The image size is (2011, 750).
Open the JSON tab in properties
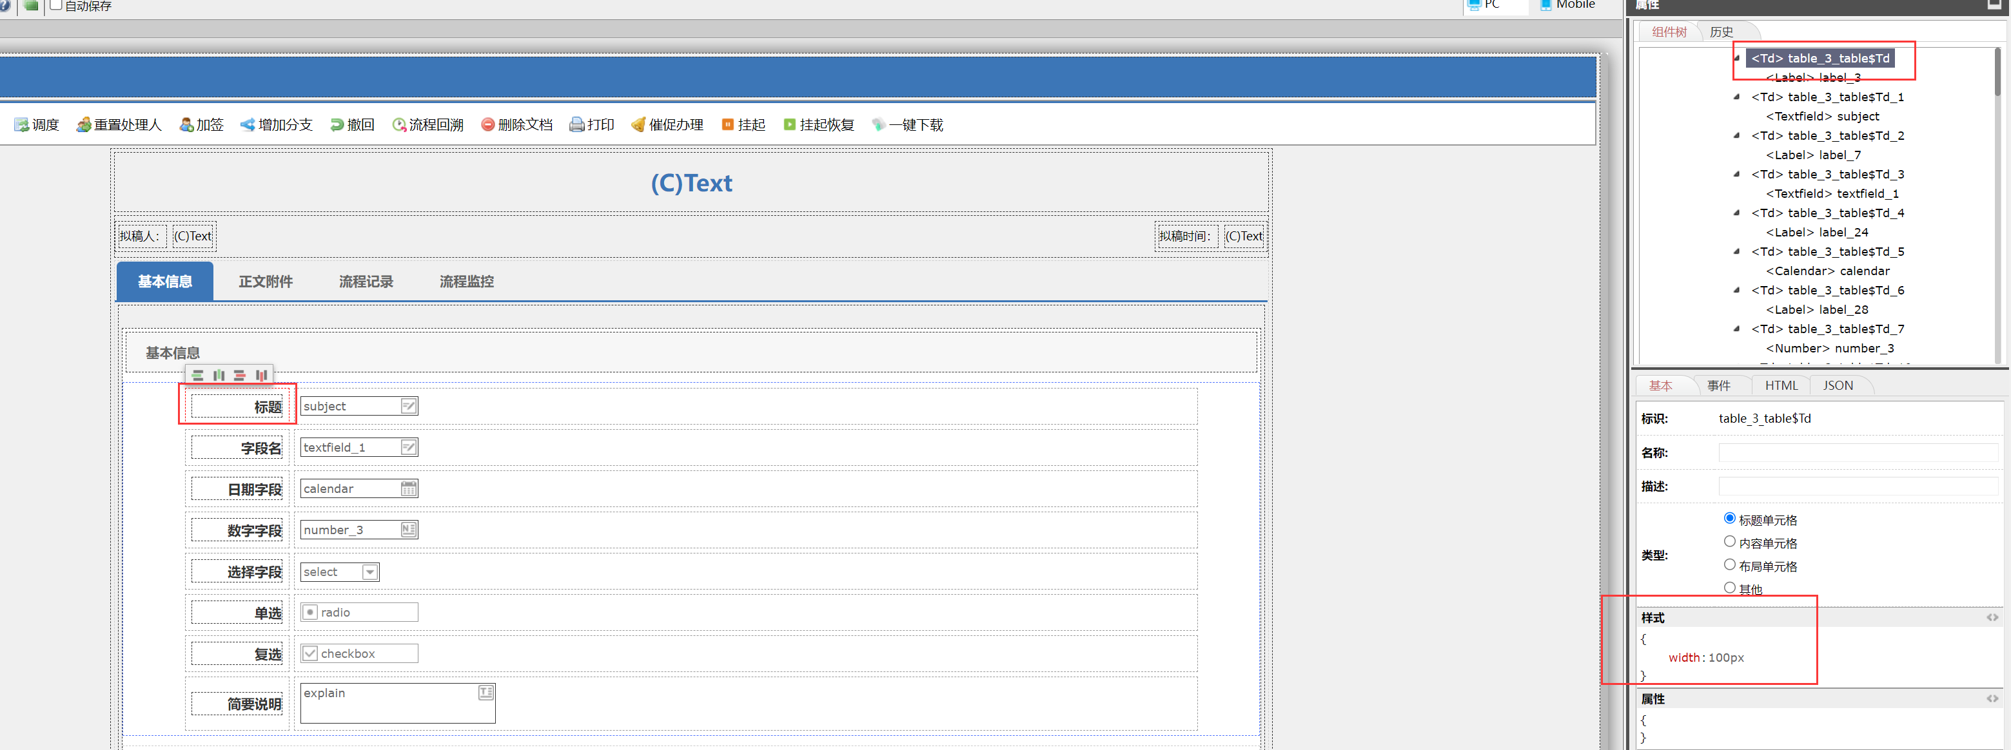tap(1837, 385)
